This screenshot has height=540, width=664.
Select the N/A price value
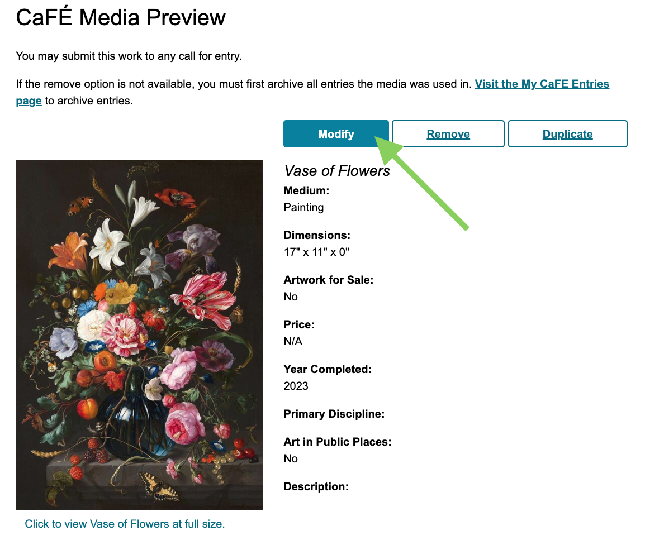point(293,341)
